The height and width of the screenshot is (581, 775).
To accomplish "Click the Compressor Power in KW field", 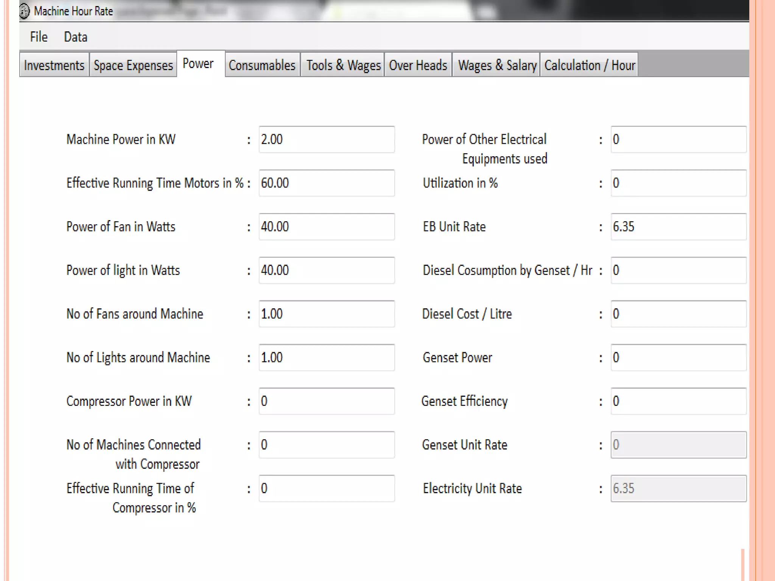I will [326, 401].
